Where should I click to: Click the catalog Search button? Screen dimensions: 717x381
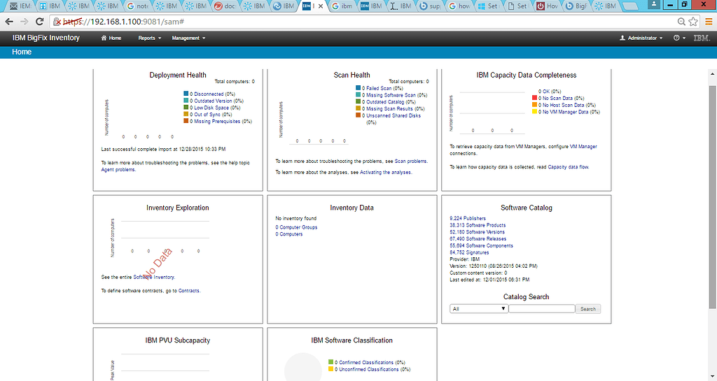click(x=588, y=309)
